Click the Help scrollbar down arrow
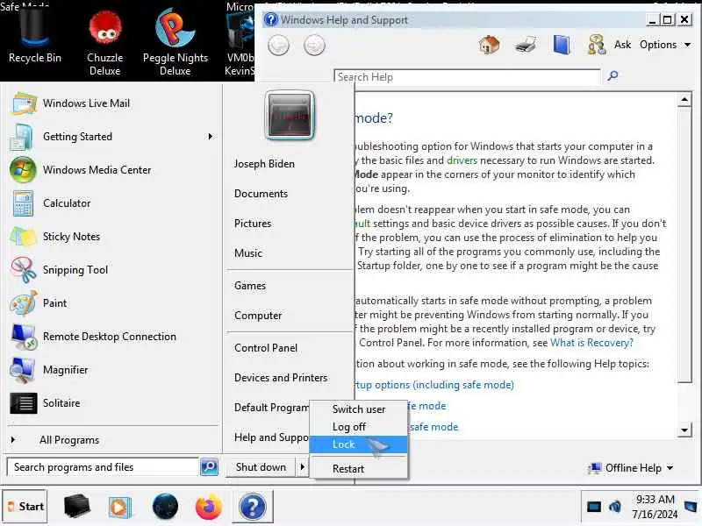Image resolution: width=702 pixels, height=526 pixels. pos(684,430)
